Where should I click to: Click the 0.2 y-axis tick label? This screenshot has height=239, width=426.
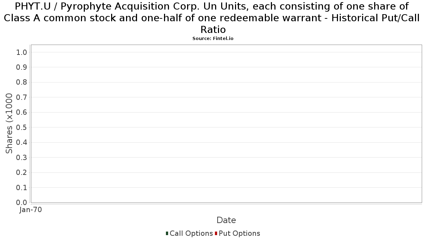[22, 172]
